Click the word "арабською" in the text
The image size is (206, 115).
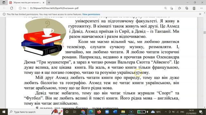(46, 88)
